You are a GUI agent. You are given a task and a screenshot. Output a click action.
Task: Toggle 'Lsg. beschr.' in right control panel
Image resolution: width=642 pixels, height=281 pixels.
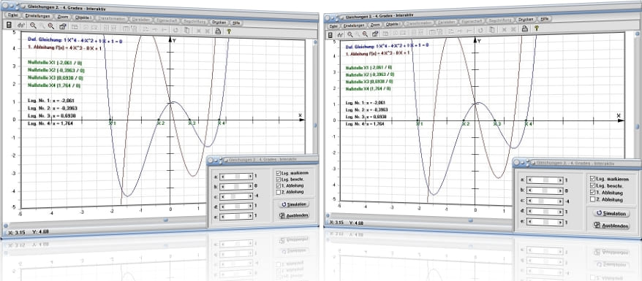click(x=592, y=185)
